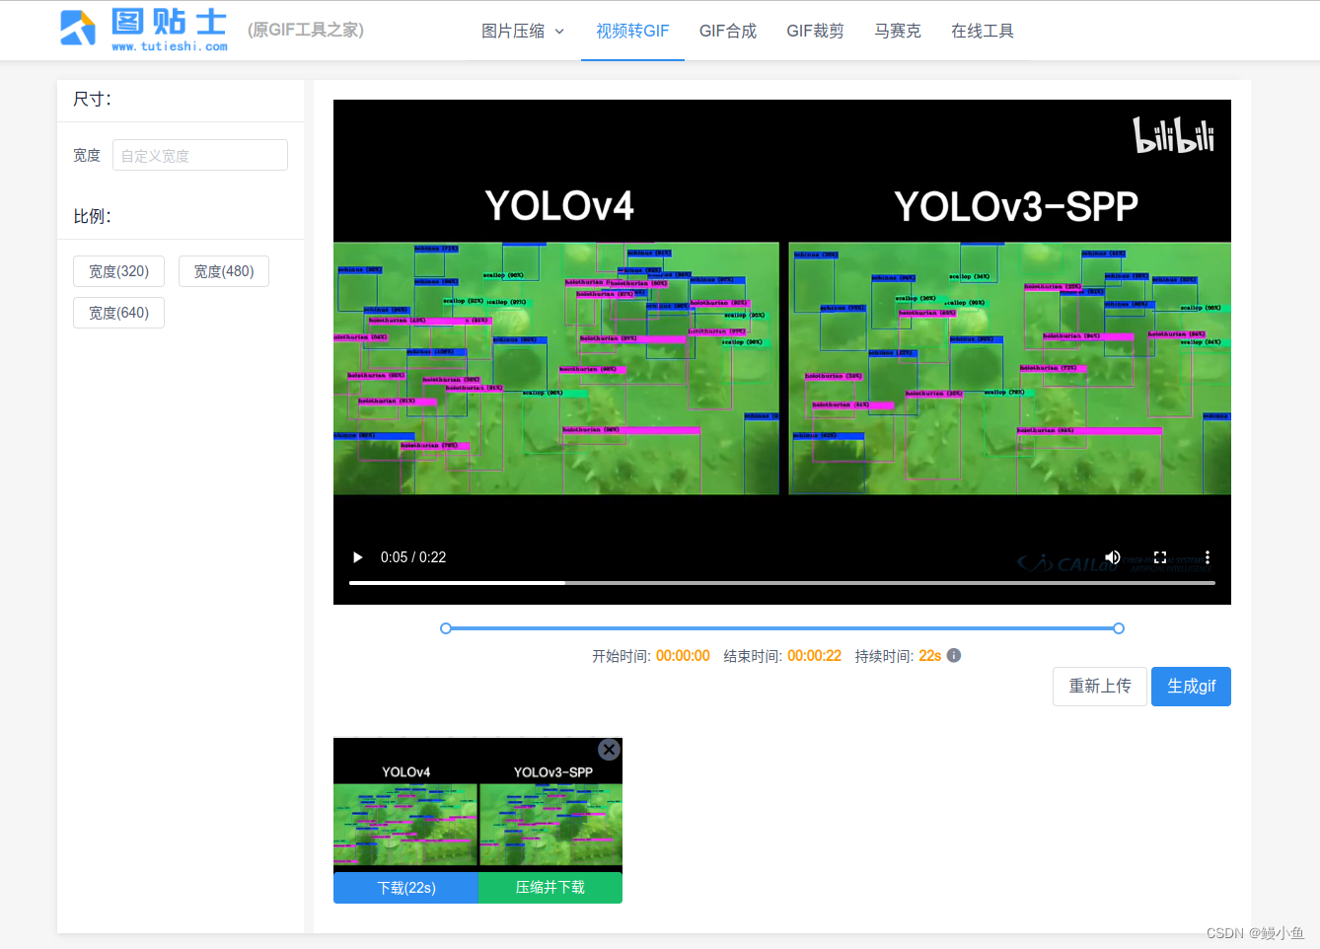Click the 重新上传 button

tap(1100, 687)
